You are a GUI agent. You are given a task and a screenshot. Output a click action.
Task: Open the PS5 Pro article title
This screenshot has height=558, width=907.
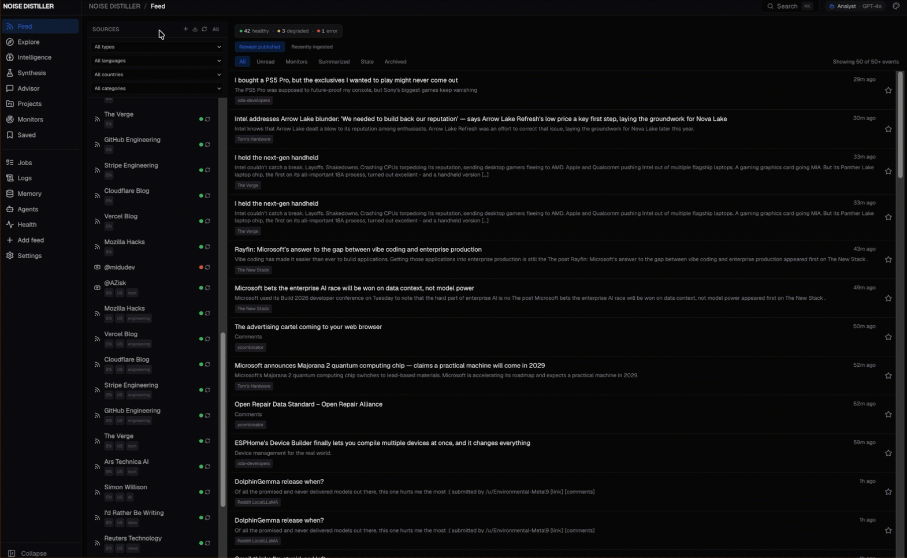point(346,80)
